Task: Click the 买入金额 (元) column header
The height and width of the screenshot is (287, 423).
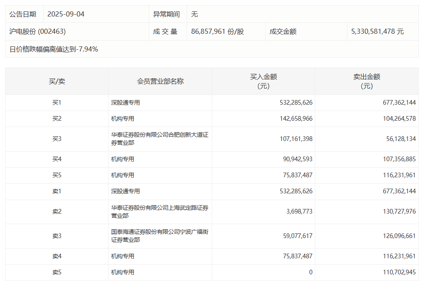Action: pyautogui.click(x=264, y=81)
